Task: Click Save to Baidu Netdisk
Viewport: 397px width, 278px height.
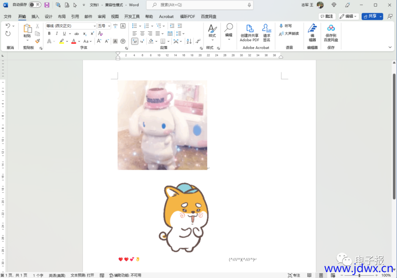Action: coord(331,33)
